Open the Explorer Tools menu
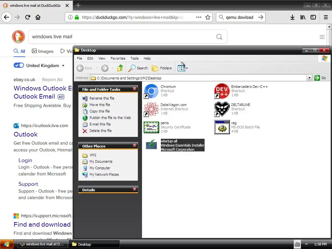 pos(135,58)
